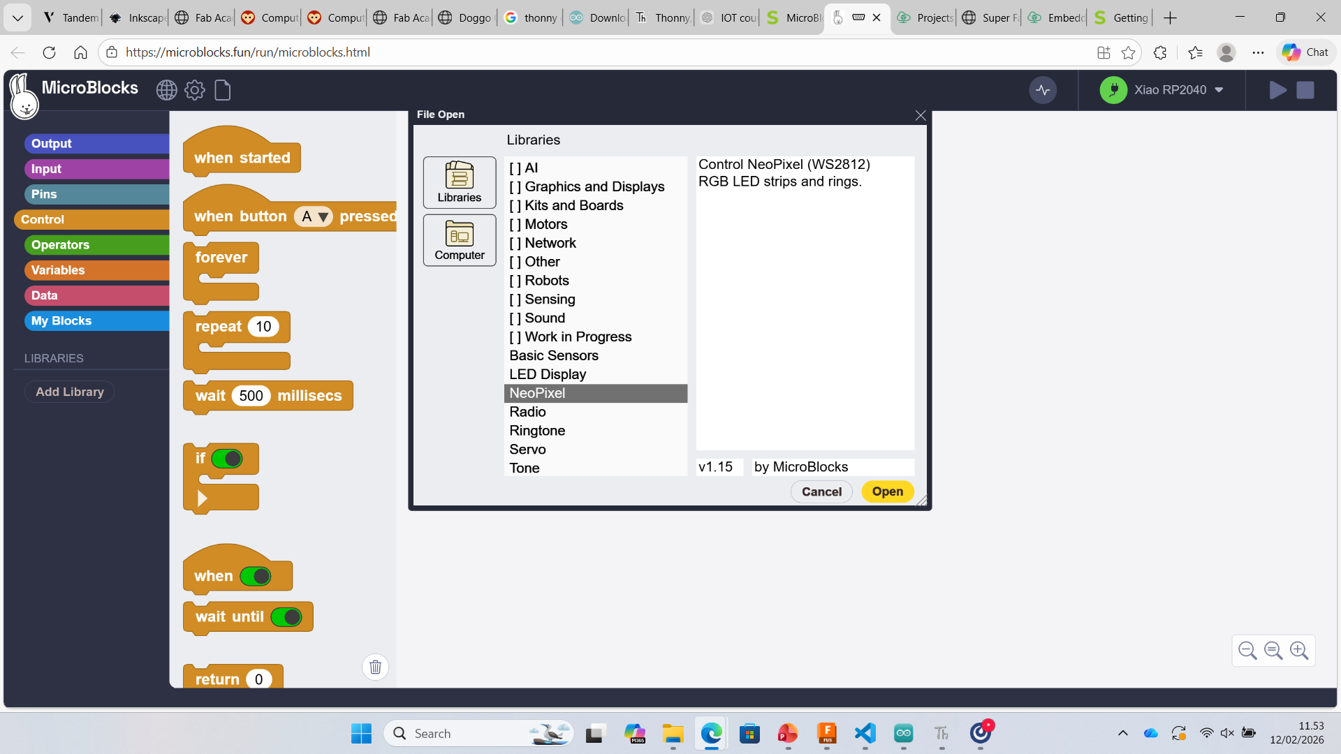Open the MicroBlocks settings gear
Image resolution: width=1341 pixels, height=754 pixels.
[195, 90]
